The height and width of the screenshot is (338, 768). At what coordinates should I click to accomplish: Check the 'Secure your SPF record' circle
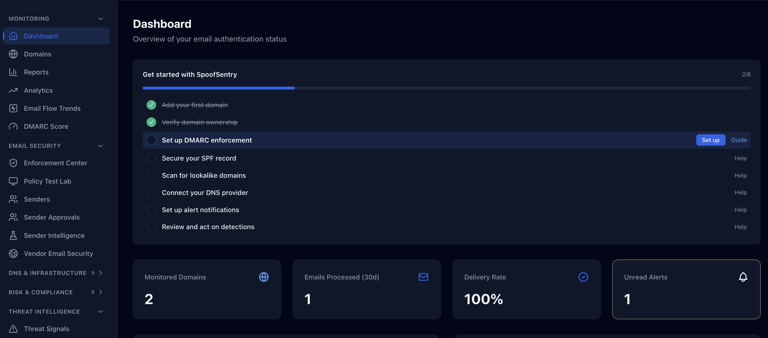point(151,158)
